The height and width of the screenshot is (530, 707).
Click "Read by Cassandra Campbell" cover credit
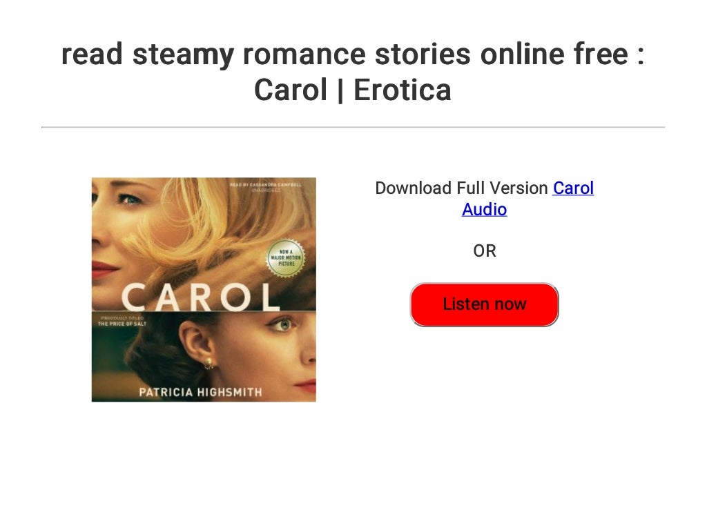pos(266,185)
